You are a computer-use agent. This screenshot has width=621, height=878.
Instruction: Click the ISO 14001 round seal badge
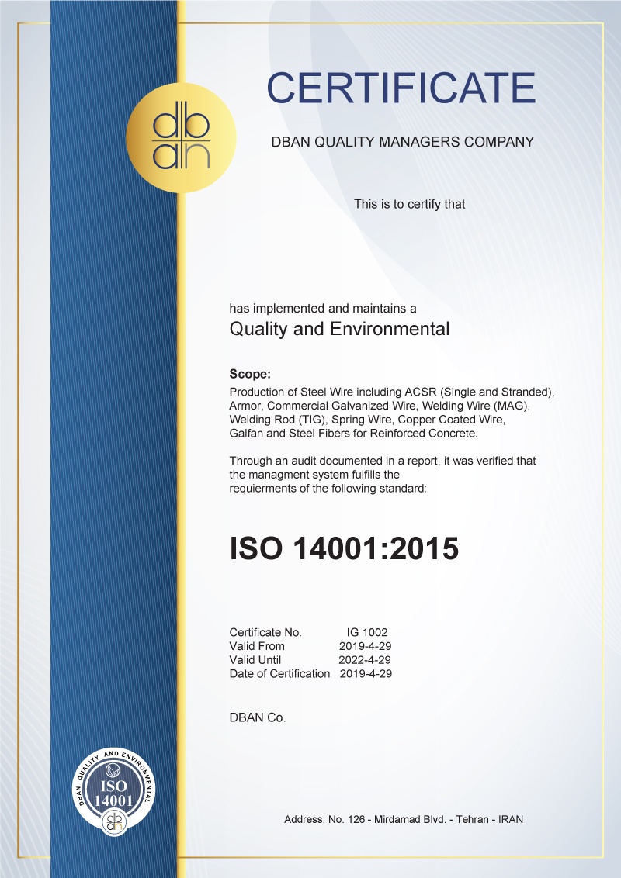coord(114,792)
